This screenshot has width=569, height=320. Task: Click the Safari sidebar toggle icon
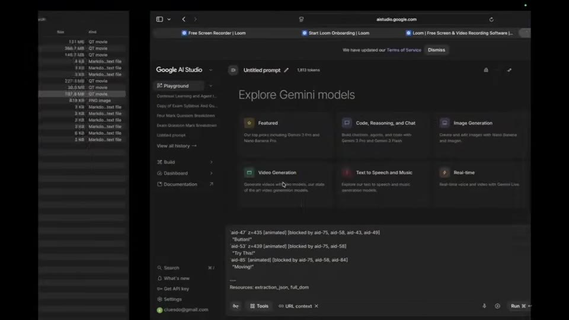click(x=159, y=19)
